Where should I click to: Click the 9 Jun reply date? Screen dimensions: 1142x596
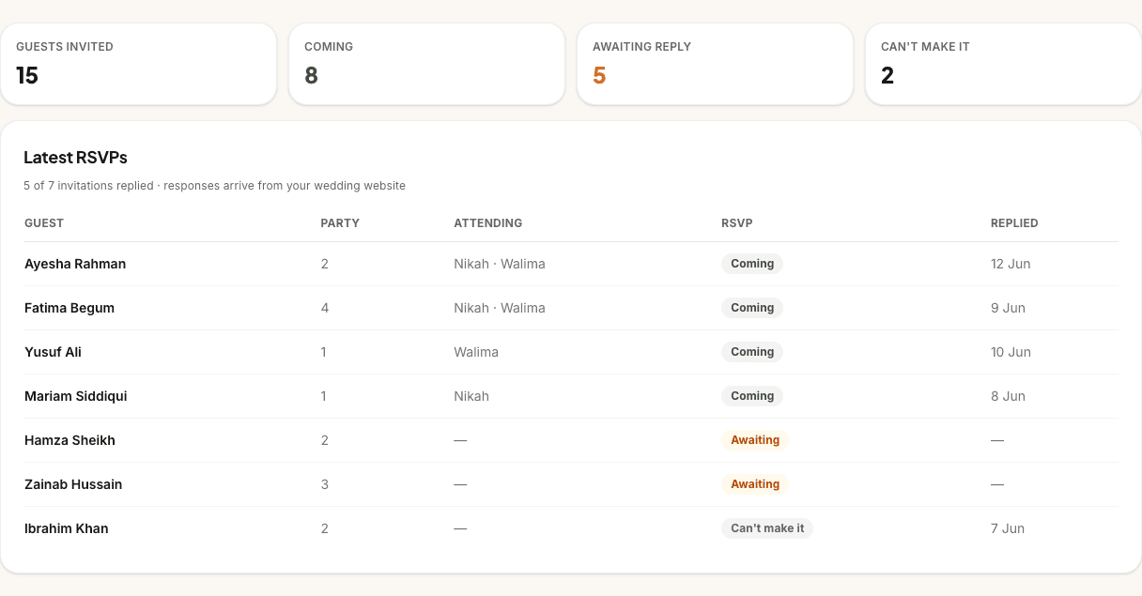pos(1008,308)
